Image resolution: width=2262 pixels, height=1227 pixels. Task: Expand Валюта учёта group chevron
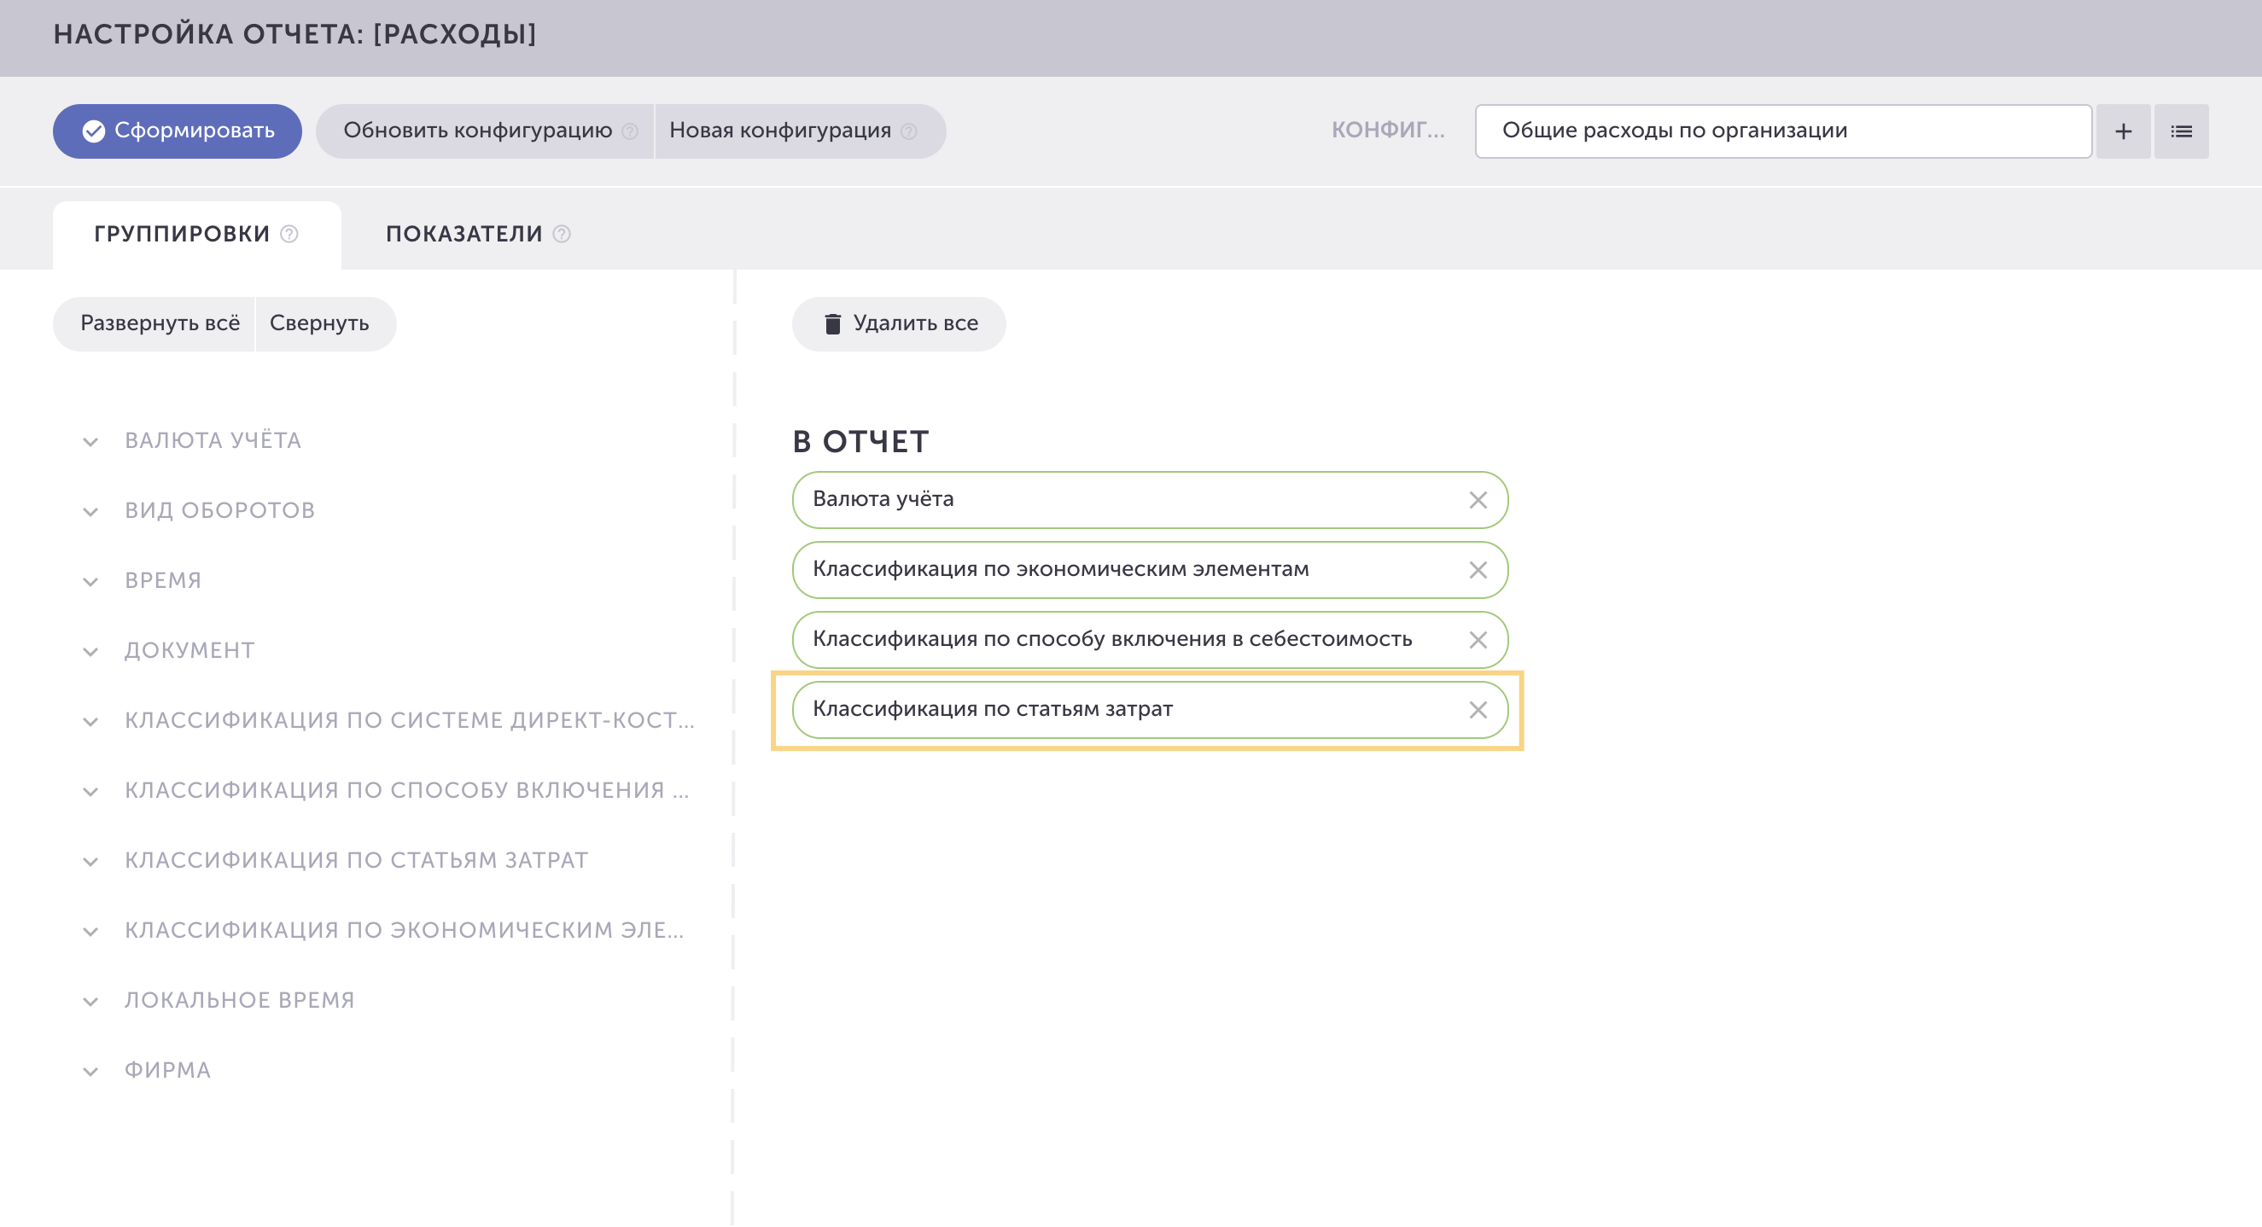coord(90,441)
